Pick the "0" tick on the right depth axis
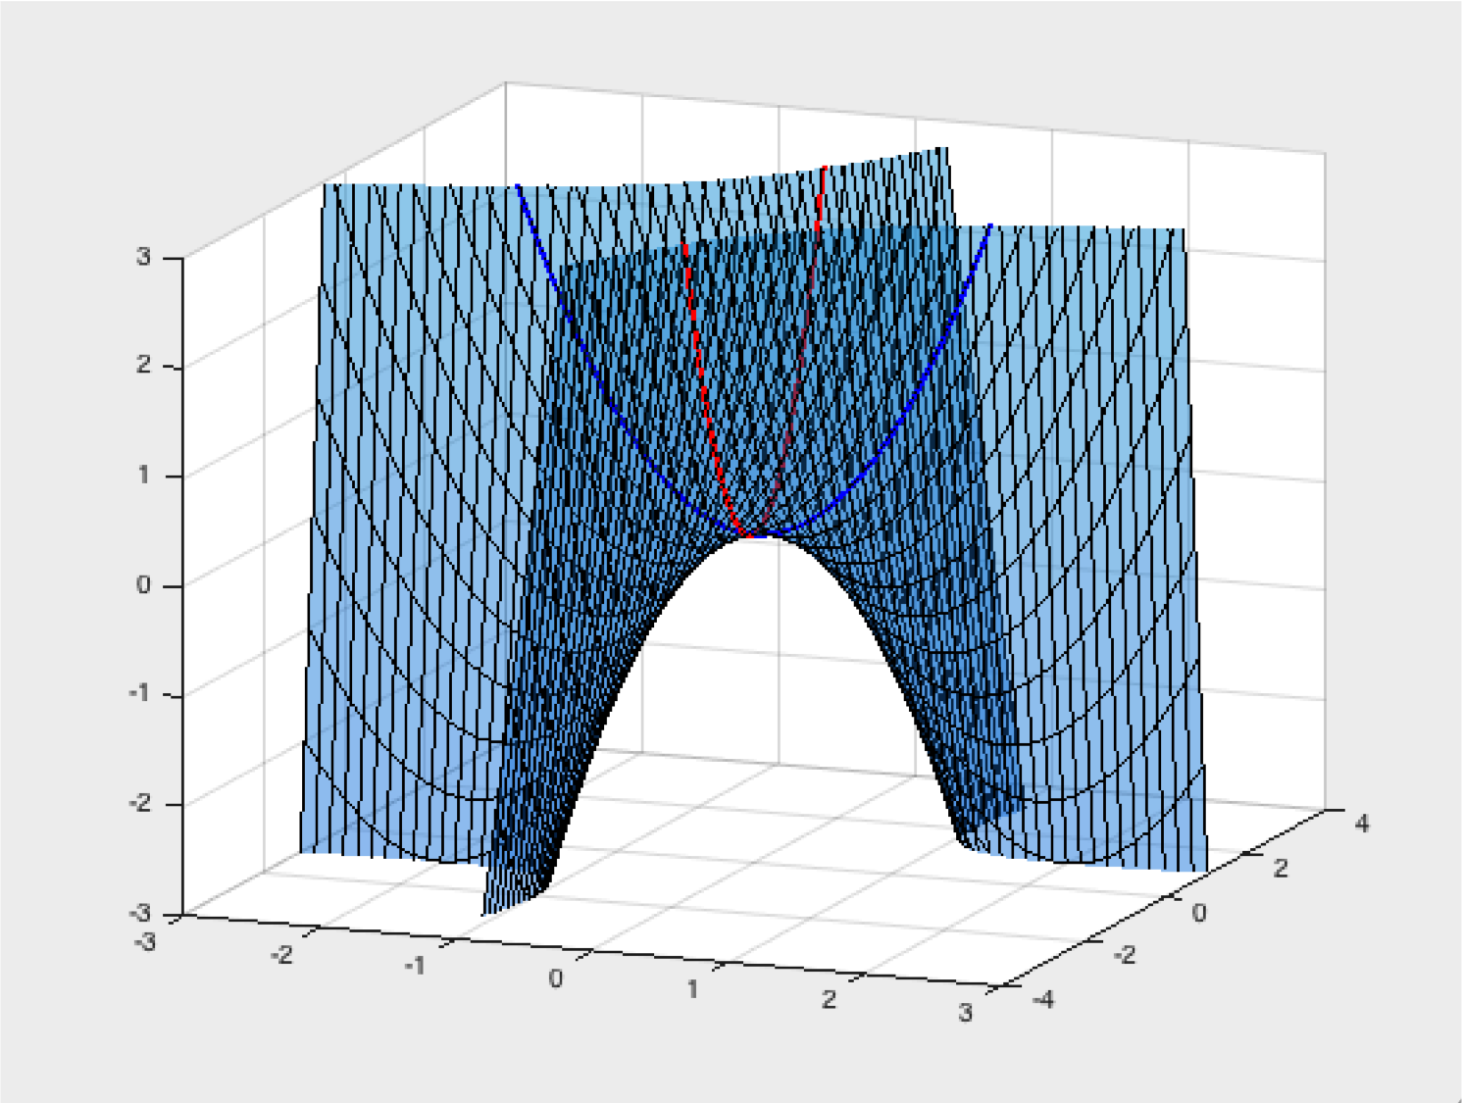 (1199, 913)
